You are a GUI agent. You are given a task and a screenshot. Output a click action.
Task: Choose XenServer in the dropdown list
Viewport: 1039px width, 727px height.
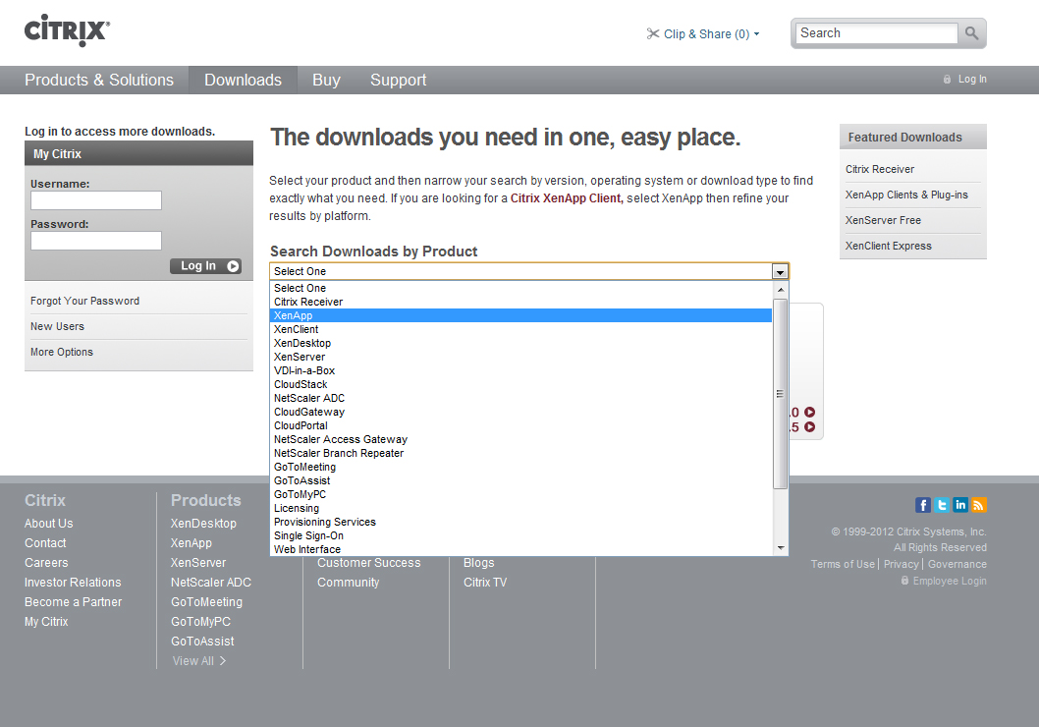coord(521,358)
